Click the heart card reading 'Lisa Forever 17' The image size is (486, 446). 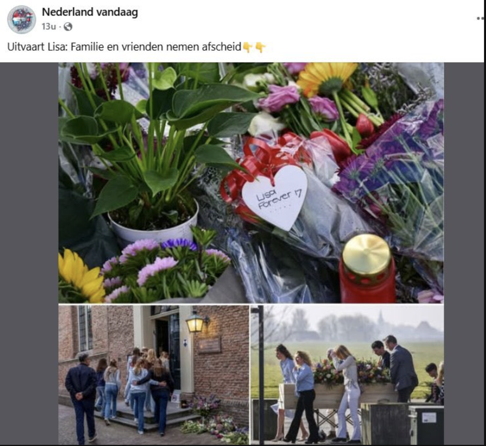click(x=274, y=198)
